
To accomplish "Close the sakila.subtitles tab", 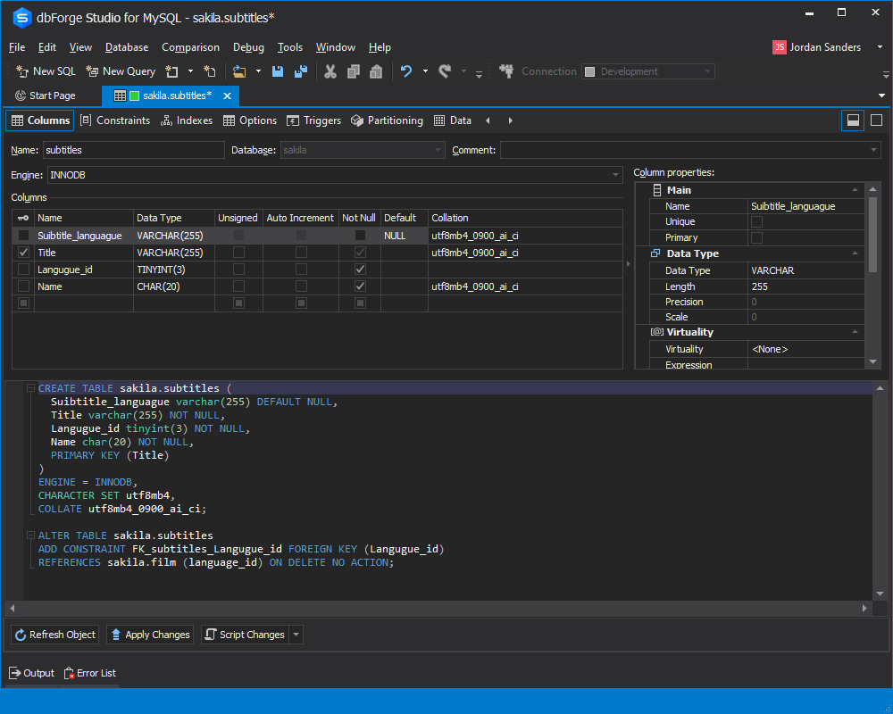I will click(x=227, y=95).
